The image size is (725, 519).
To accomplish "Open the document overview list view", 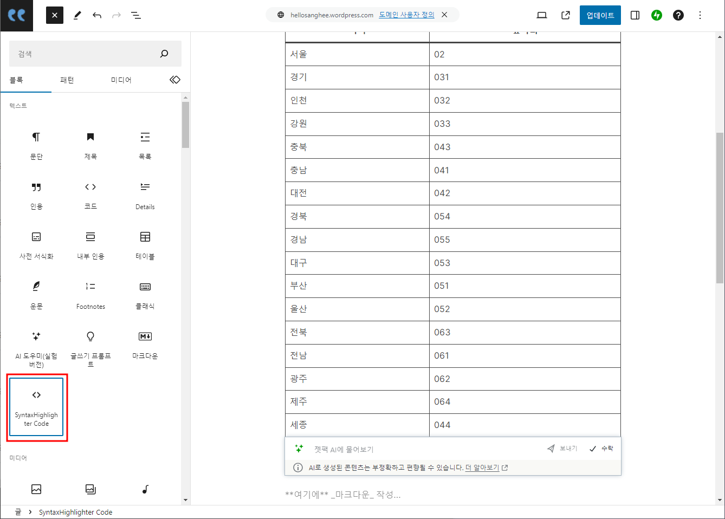I will point(136,15).
